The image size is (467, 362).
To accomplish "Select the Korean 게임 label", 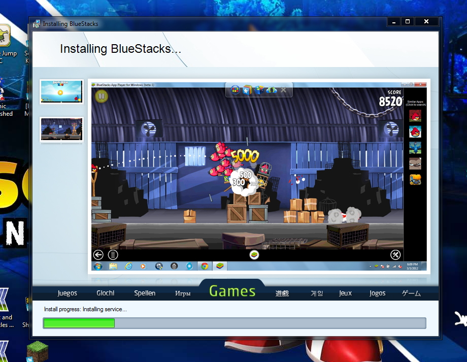I will pos(317,293).
